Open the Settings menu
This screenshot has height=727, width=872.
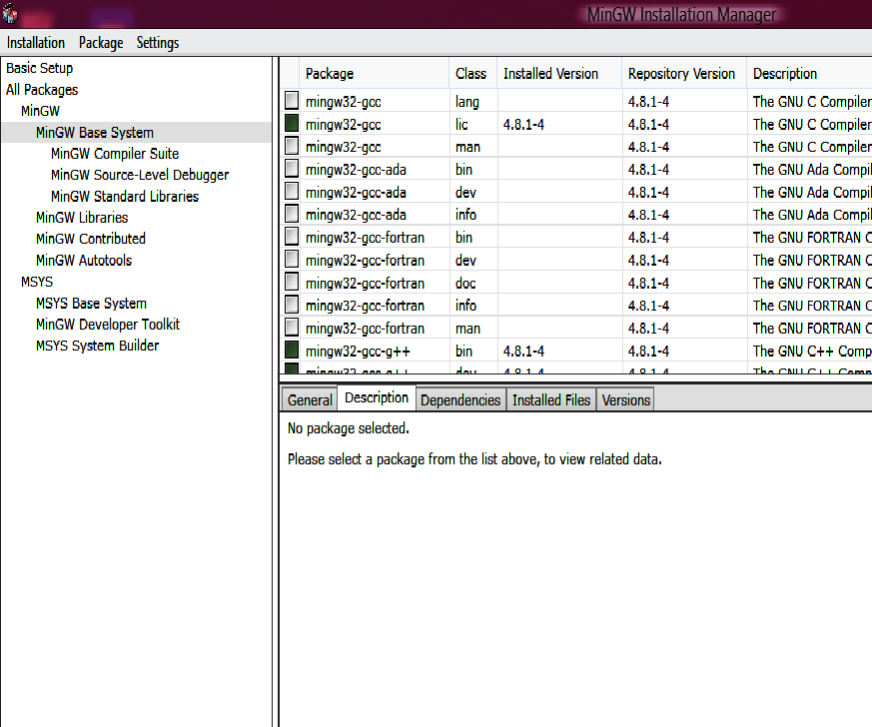click(158, 43)
